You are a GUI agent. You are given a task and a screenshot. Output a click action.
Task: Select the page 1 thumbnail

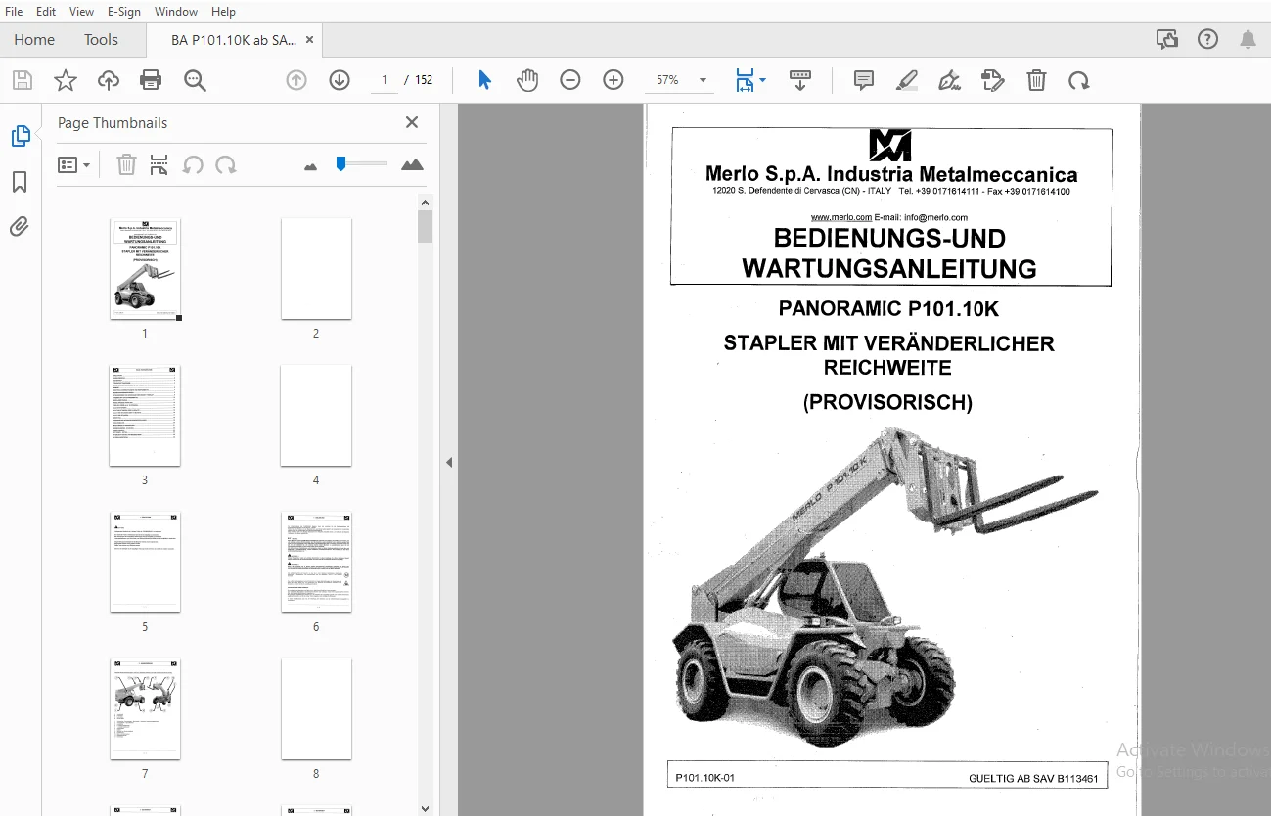[x=145, y=269]
